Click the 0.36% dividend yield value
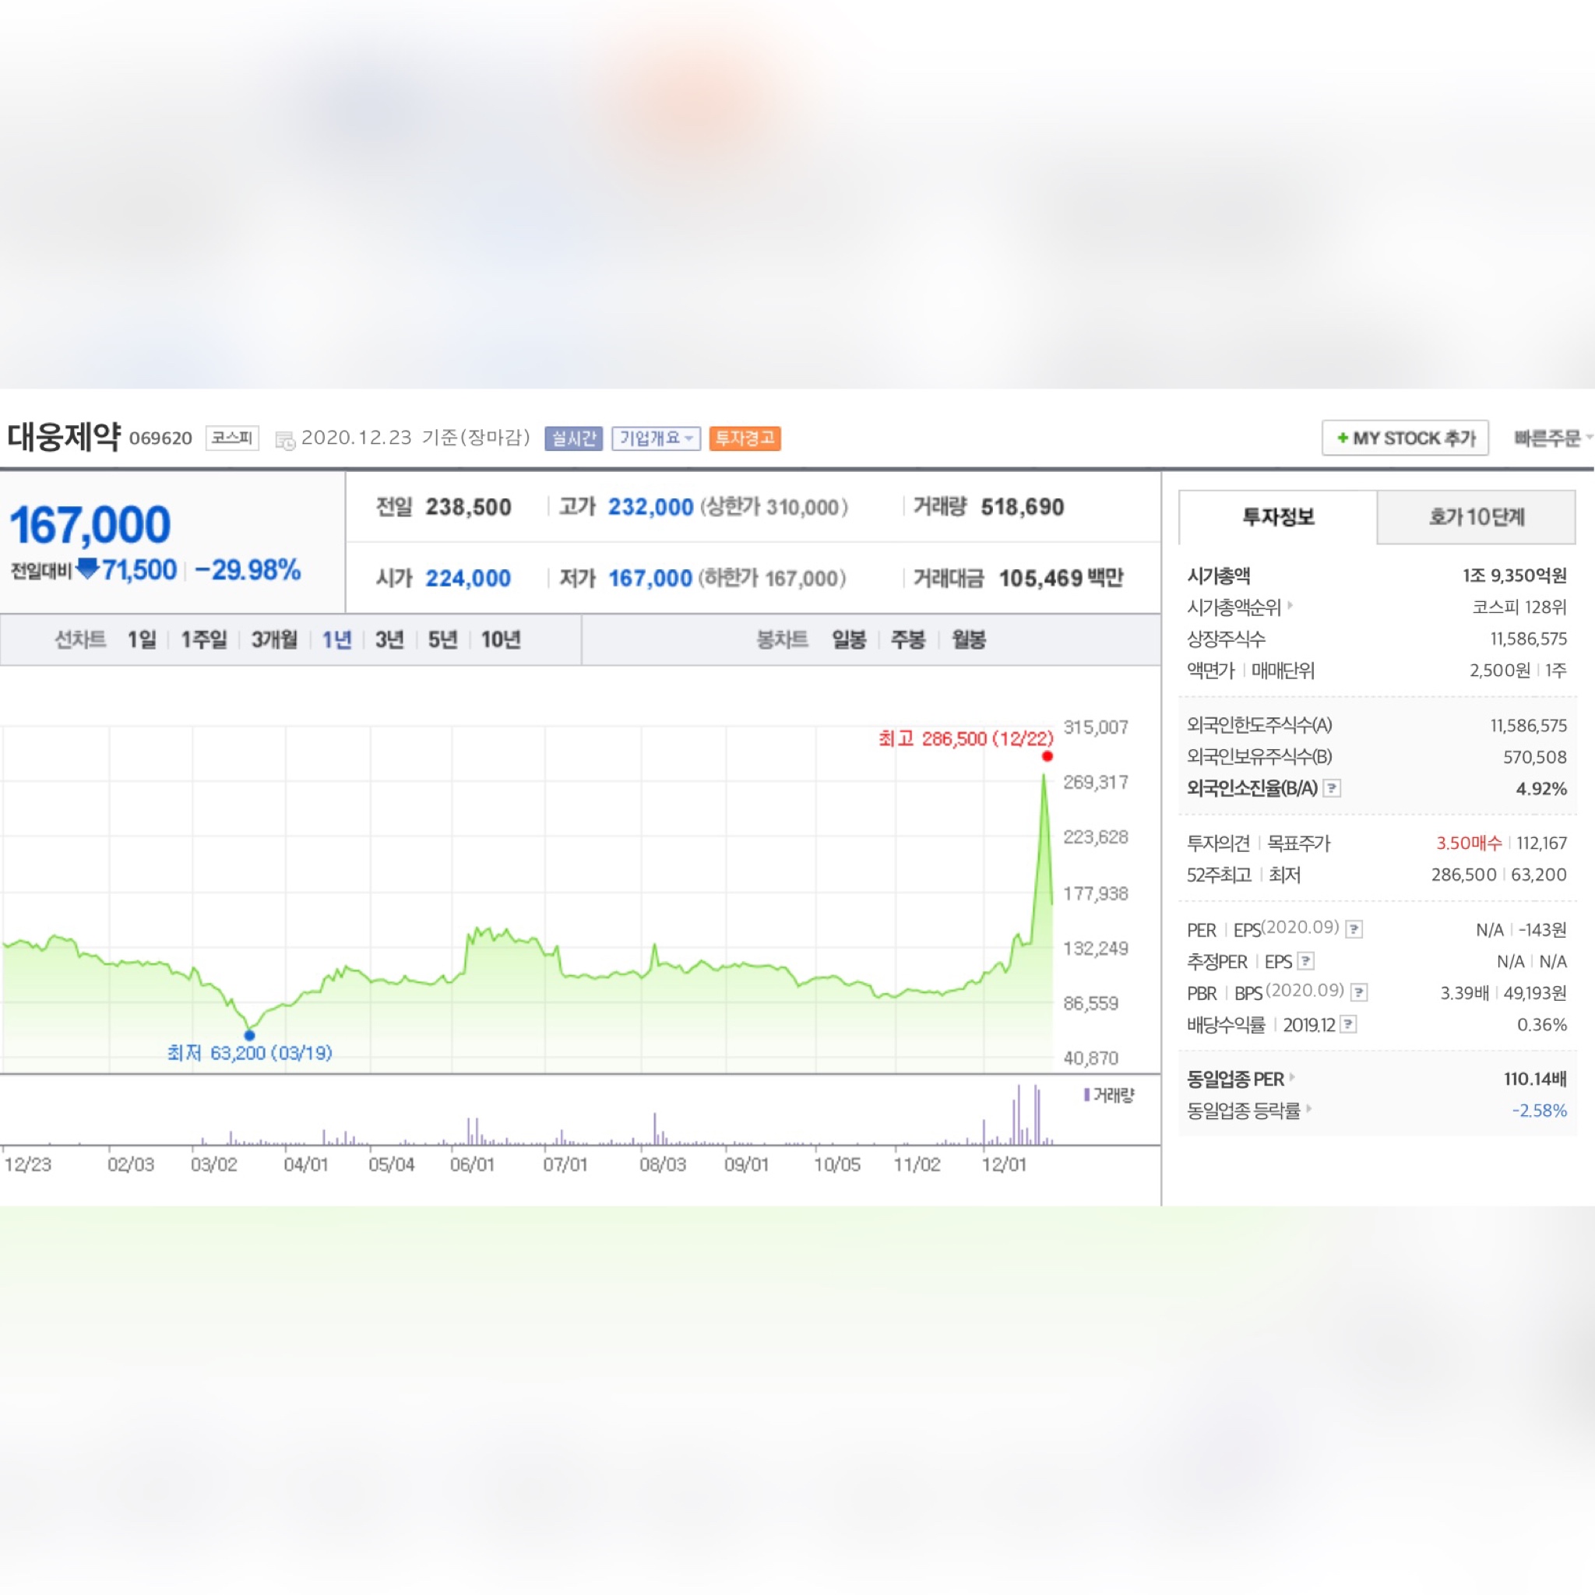The width and height of the screenshot is (1595, 1595). 1541,1025
